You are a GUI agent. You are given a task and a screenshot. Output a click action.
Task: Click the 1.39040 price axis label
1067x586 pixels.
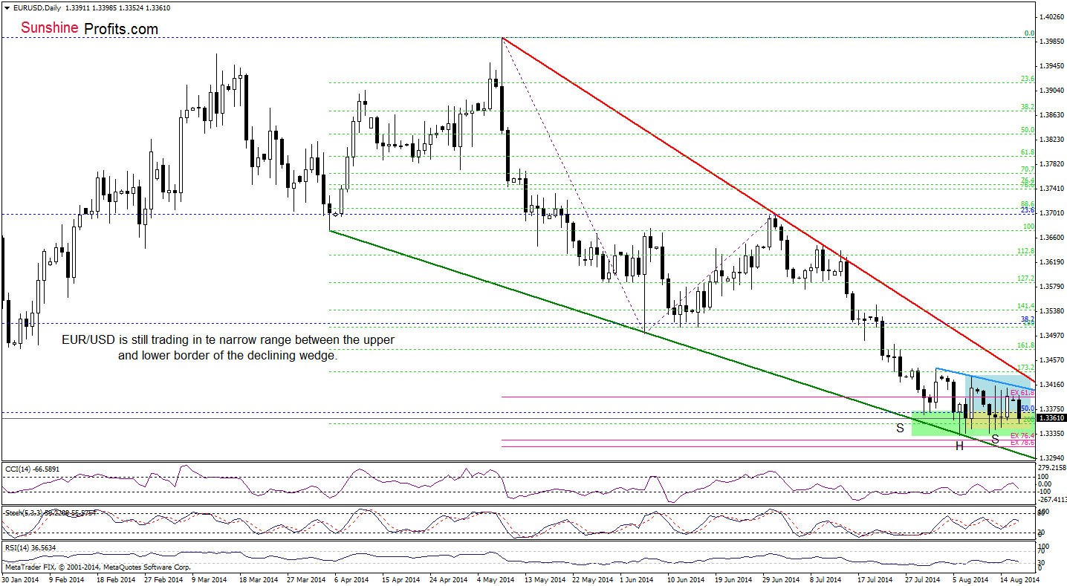(x=1051, y=91)
